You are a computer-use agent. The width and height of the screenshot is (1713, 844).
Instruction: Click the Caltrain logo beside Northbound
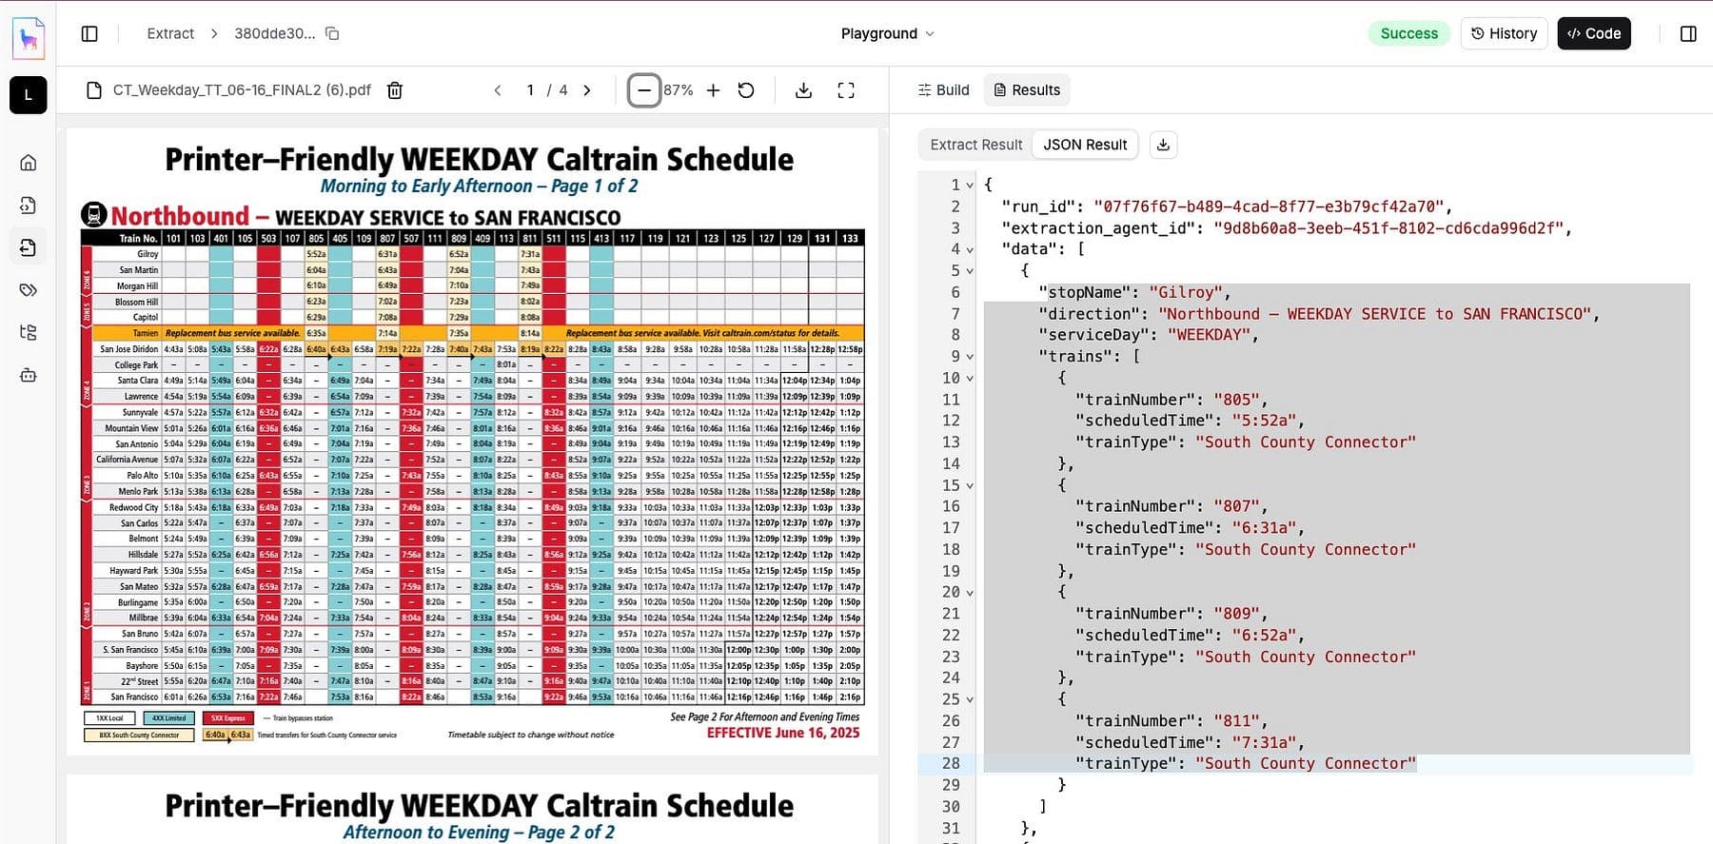(x=93, y=215)
